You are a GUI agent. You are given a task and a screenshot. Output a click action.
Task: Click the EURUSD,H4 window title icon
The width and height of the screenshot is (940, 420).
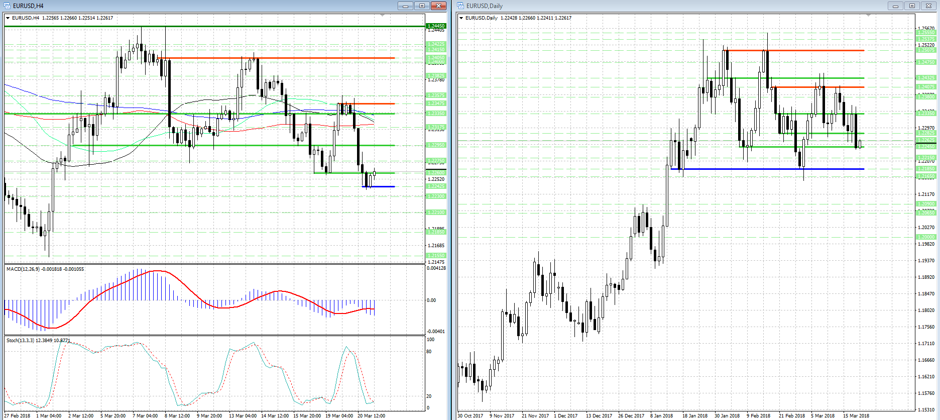[x=8, y=6]
